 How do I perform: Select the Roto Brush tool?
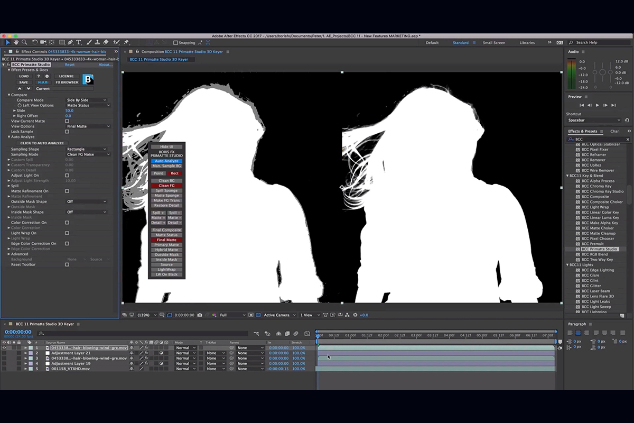point(117,42)
